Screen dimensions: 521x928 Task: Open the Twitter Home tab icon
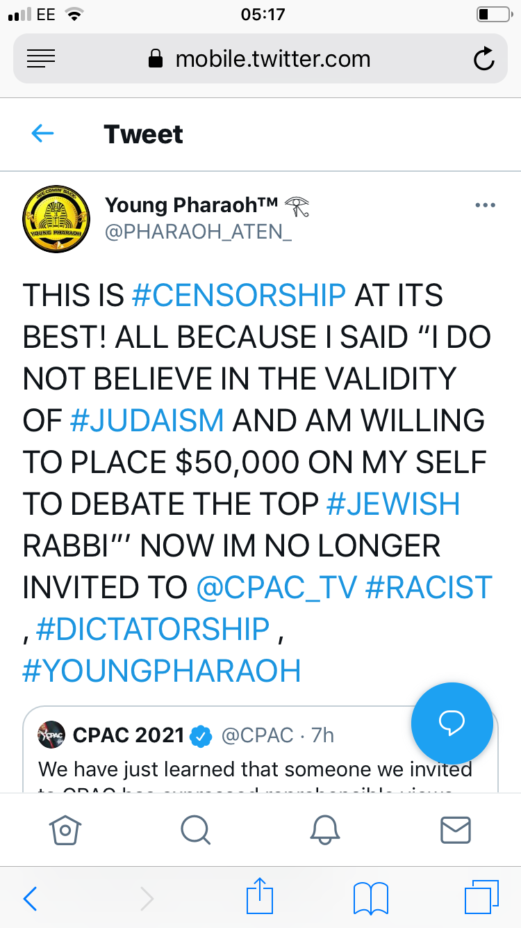pyautogui.click(x=65, y=829)
